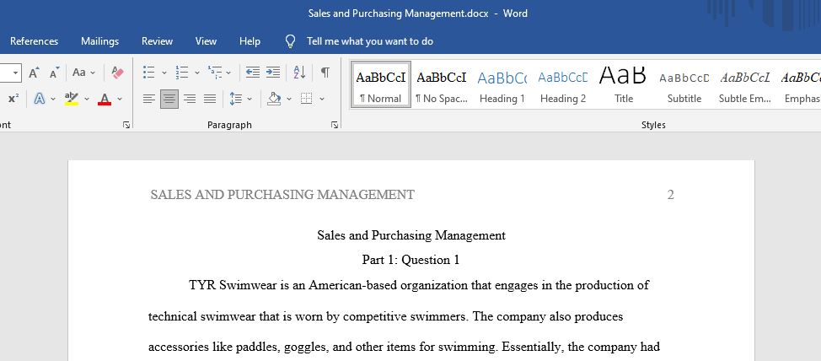Open font size dropdown arrow
Image resolution: width=821 pixels, height=361 pixels.
[16, 73]
